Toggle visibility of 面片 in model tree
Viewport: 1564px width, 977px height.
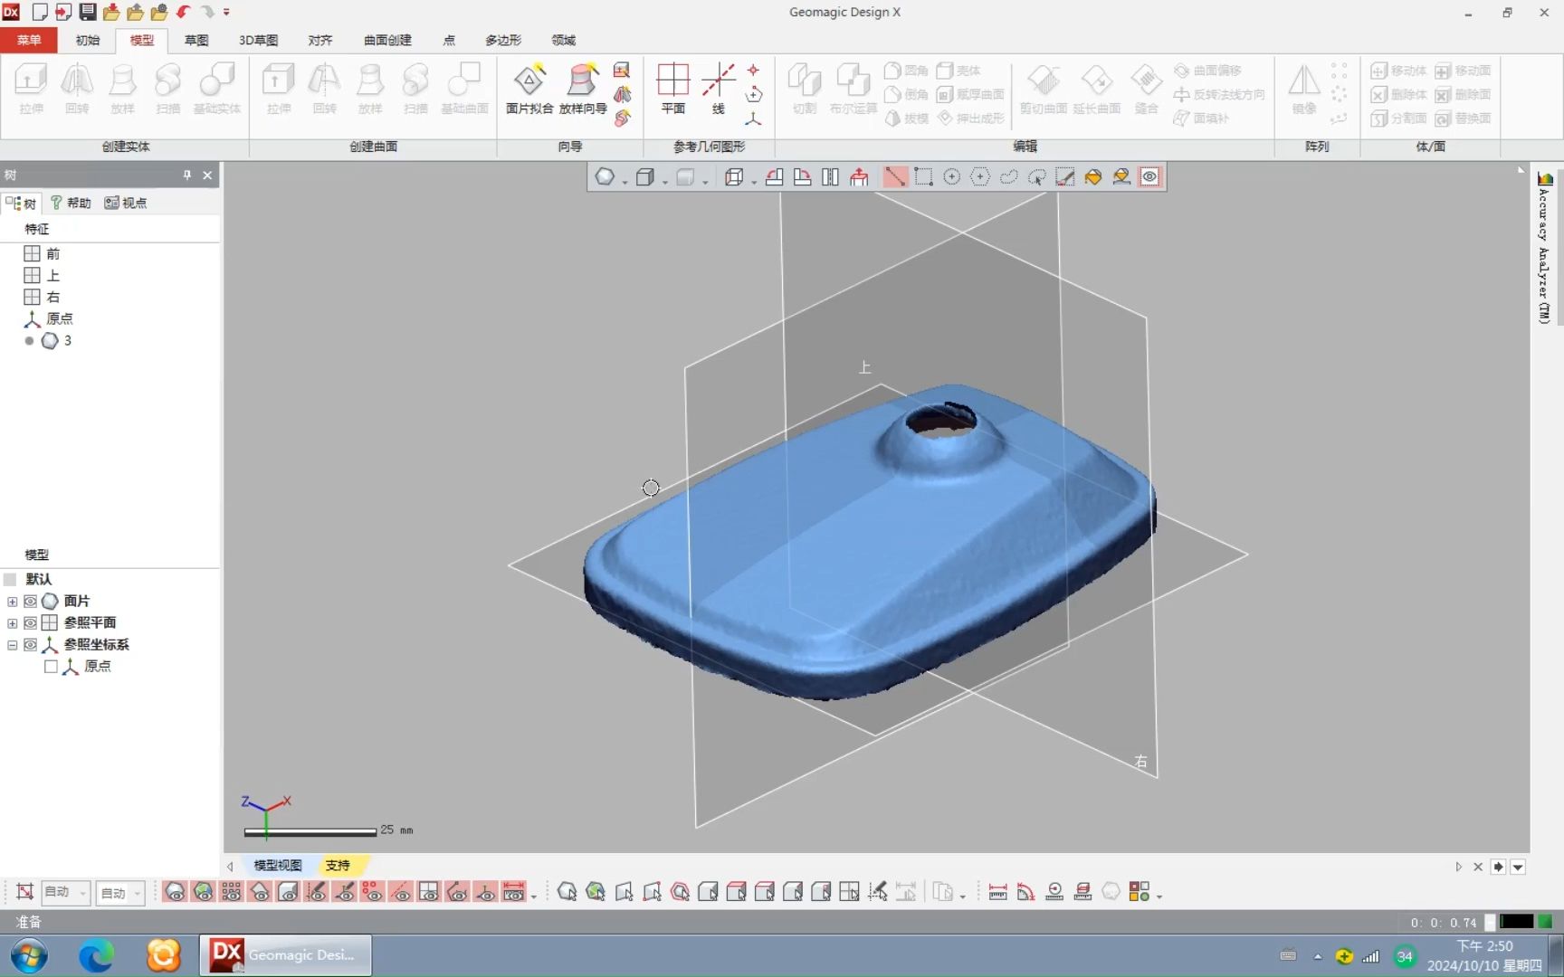(x=30, y=601)
